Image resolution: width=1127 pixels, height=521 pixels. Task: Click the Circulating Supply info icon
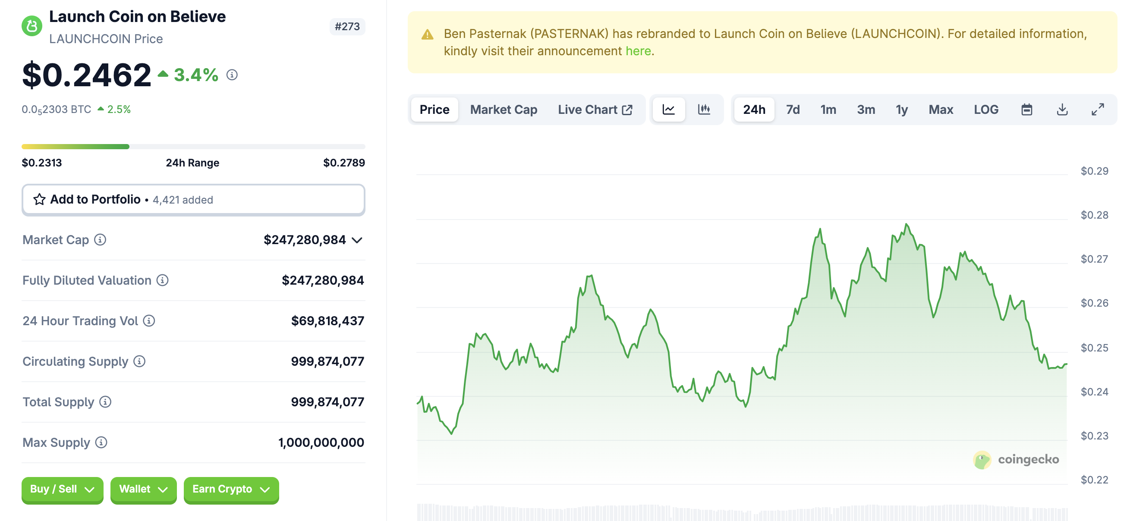tap(139, 362)
